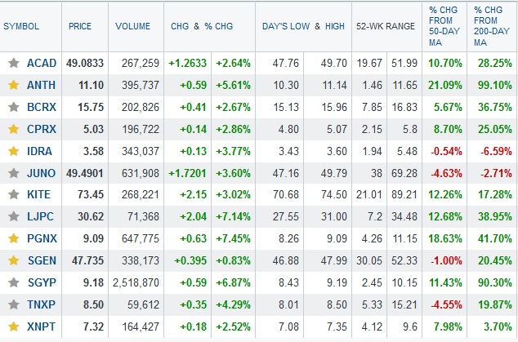Sort by the PRICE column header
Image resolution: width=518 pixels, height=342 pixels.
[80, 26]
